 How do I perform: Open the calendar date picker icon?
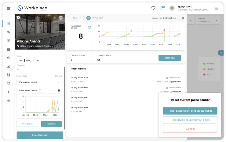click(x=89, y=18)
